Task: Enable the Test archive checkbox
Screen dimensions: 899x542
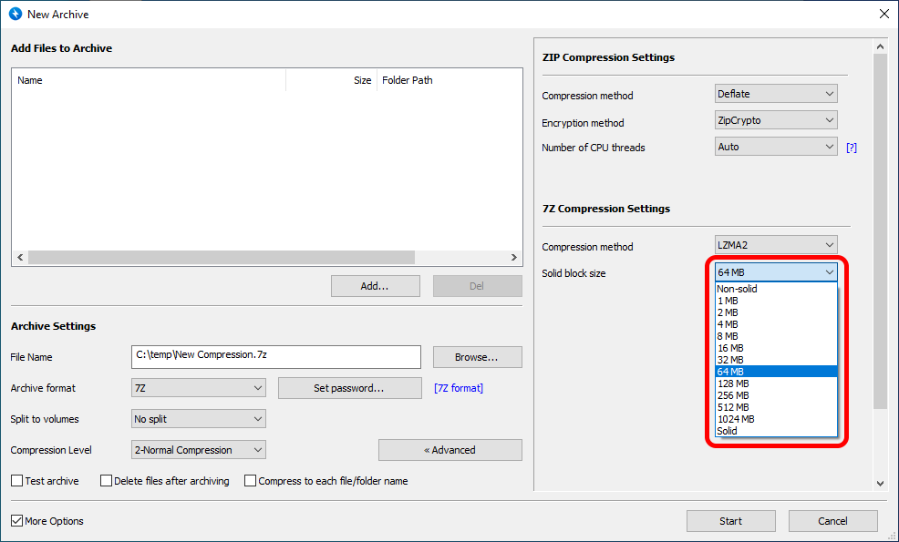Action: [17, 481]
